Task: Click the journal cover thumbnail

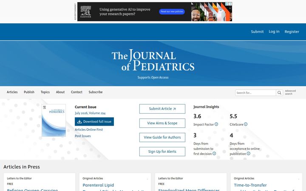Action: 54,120
